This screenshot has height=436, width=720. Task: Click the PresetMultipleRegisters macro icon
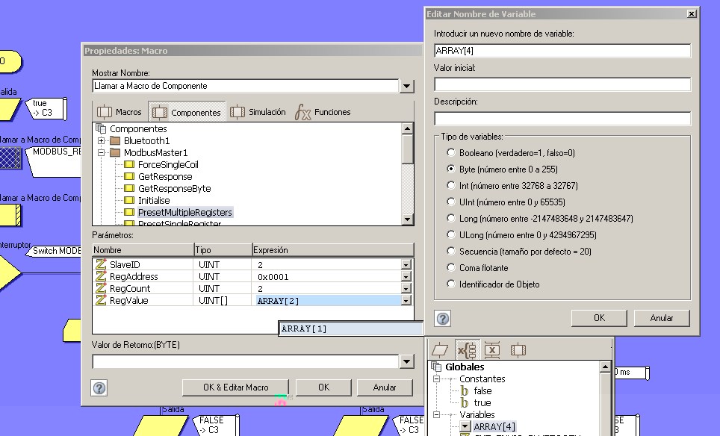pos(129,212)
